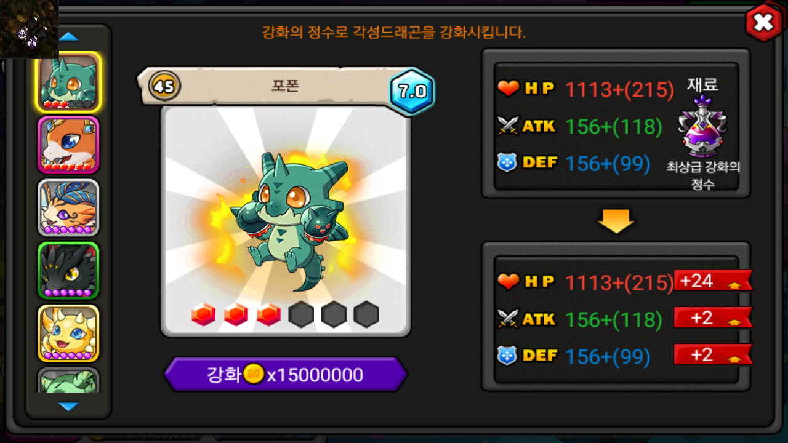The height and width of the screenshot is (443, 788).
Task: Tap the 강화 x15000000 purple button
Action: 285,374
